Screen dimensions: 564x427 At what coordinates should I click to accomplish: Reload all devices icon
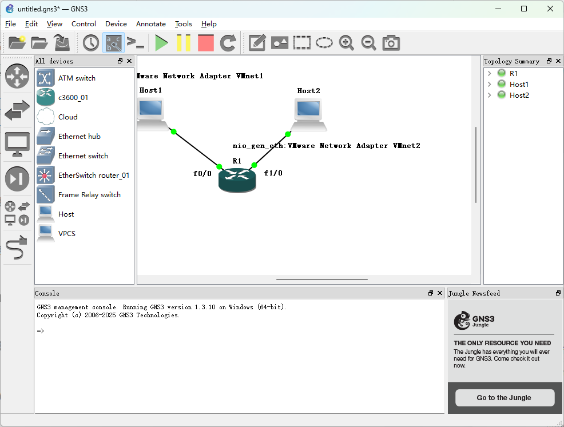[228, 43]
